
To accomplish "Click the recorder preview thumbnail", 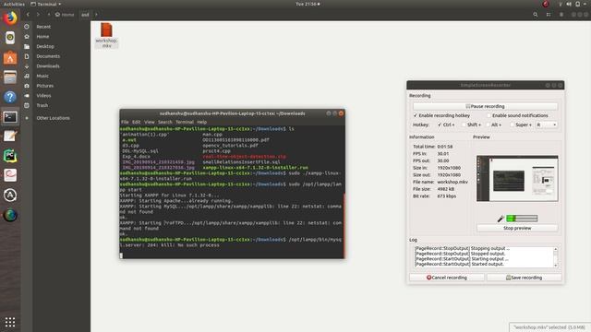I will 517,178.
